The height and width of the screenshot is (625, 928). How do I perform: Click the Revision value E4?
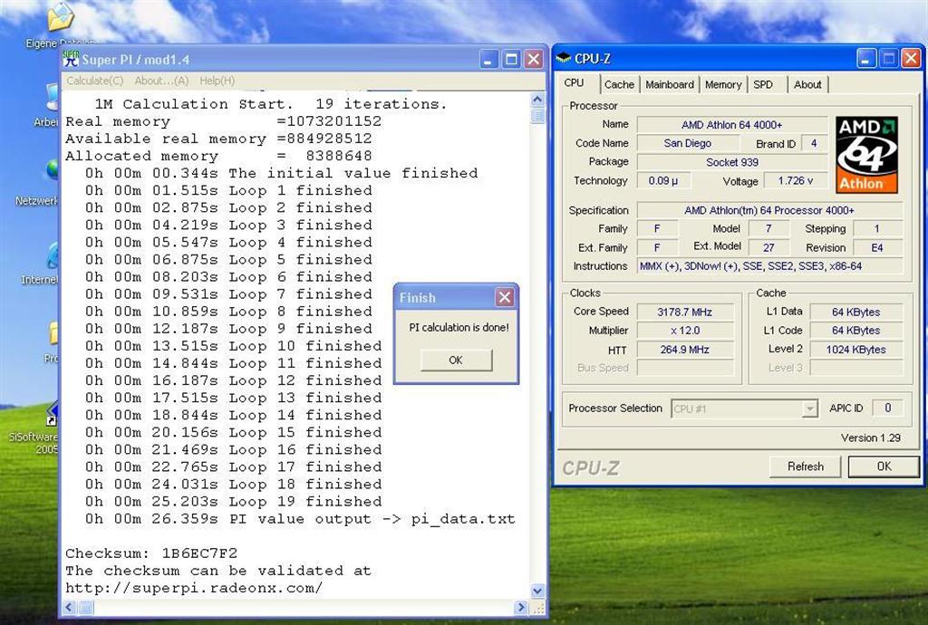click(877, 248)
